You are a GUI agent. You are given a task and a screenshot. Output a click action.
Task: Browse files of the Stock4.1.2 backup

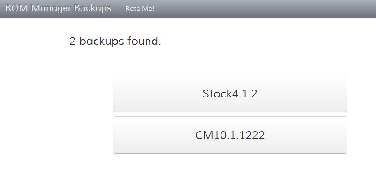(x=230, y=93)
